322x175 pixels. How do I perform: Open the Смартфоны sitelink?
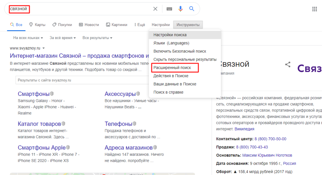tap(34, 94)
